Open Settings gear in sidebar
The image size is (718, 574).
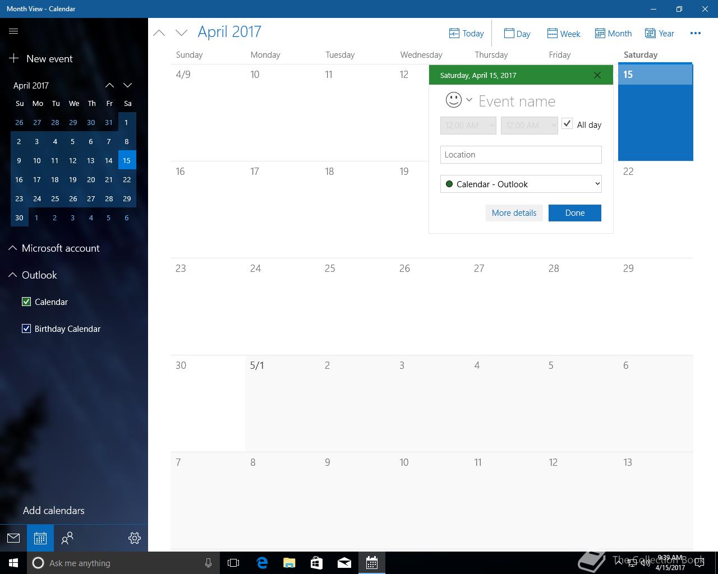coord(135,538)
